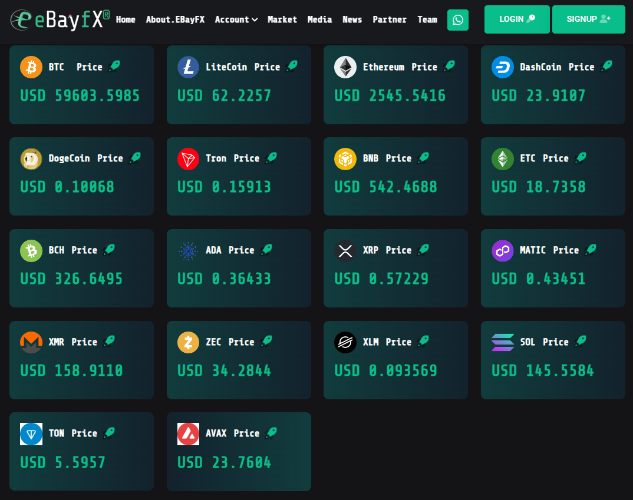Viewport: 633px width, 500px height.
Task: Click the AVAX red logo icon
Action: tap(188, 434)
